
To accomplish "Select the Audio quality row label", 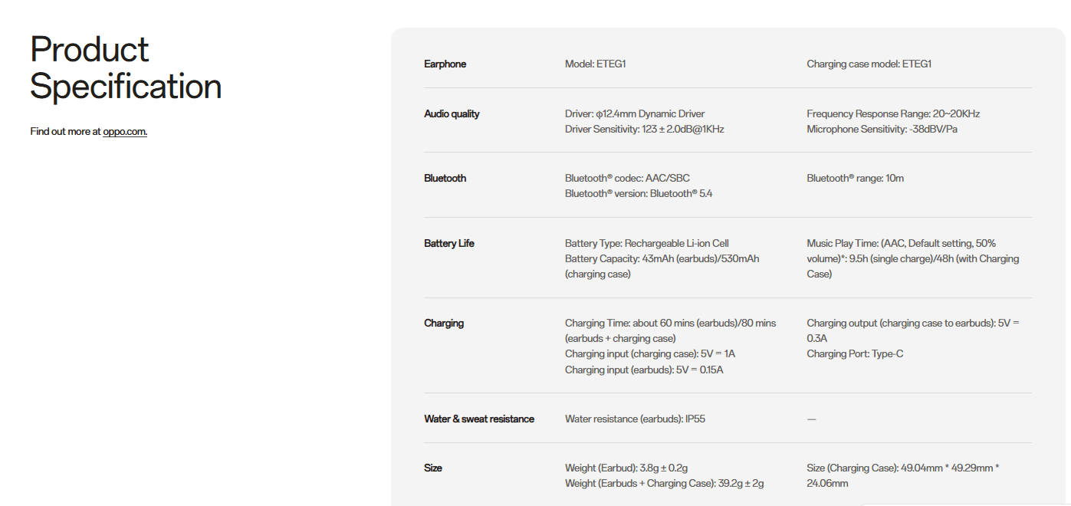I will pos(452,114).
